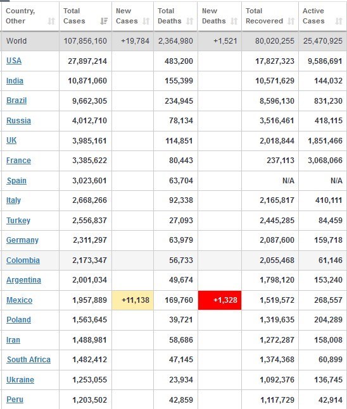This screenshot has height=409, width=347.
Task: Open the USA country link
Action: click(x=14, y=61)
